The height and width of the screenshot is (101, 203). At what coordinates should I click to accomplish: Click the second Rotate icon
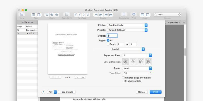pyautogui.click(x=101, y=15)
